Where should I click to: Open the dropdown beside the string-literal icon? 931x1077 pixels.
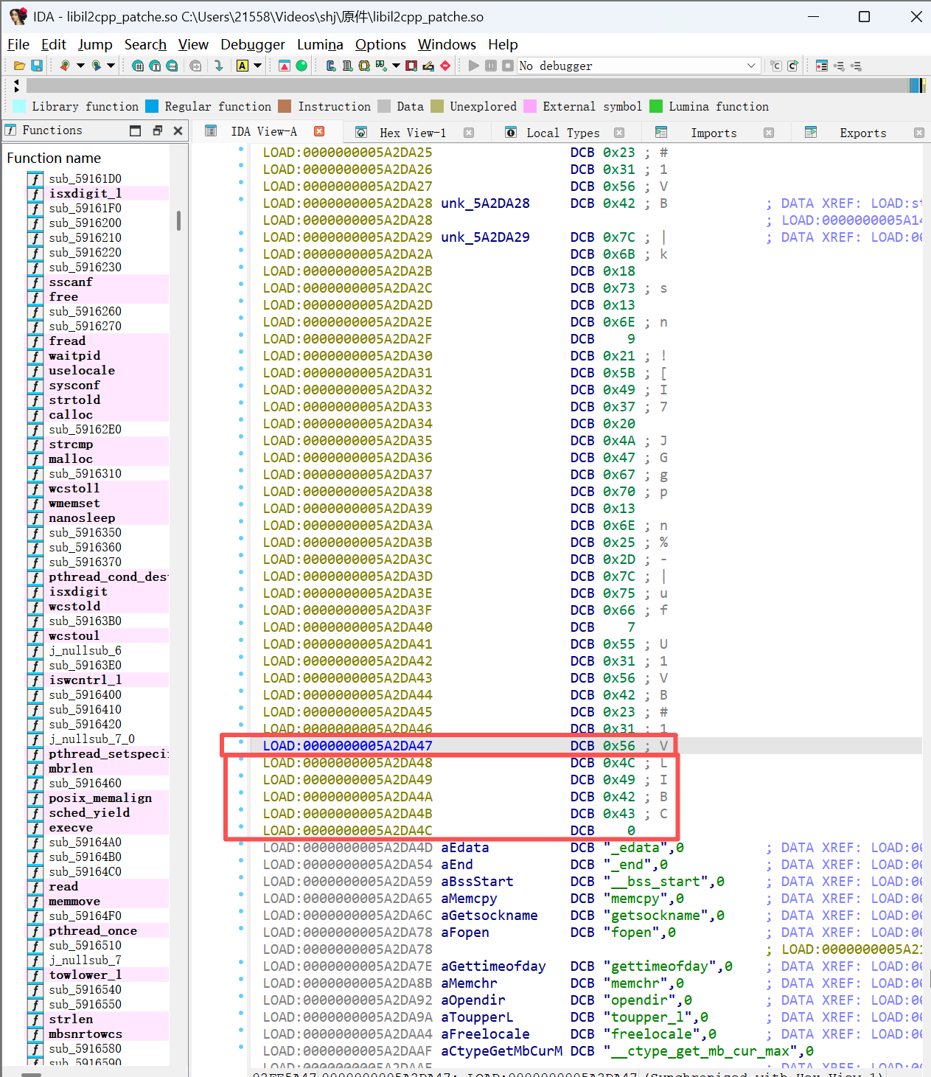[396, 66]
